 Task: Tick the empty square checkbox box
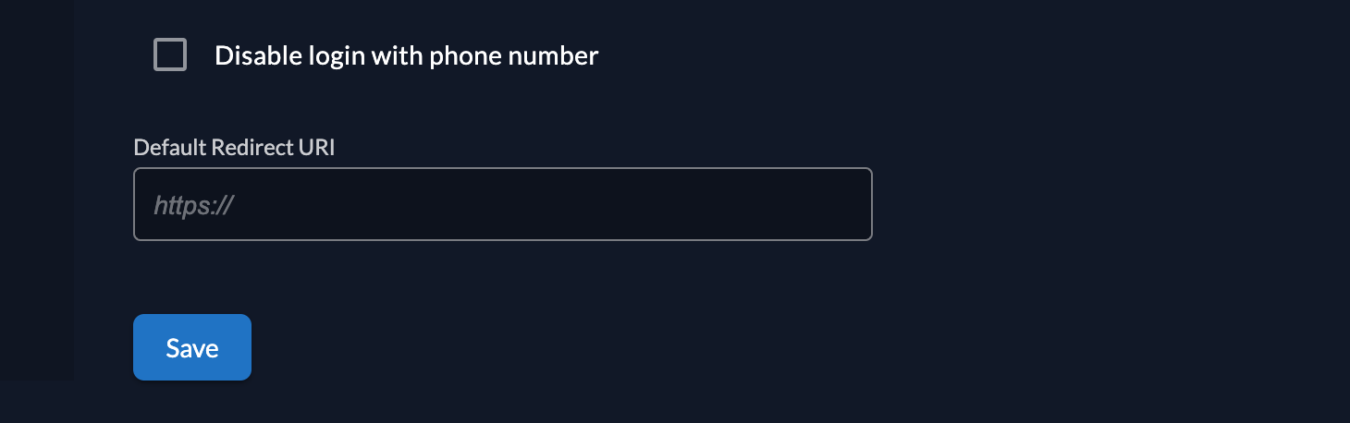[170, 55]
